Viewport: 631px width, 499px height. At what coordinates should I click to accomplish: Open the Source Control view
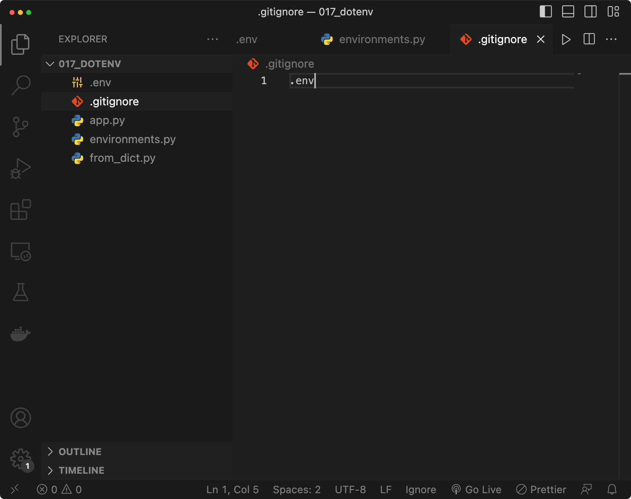20,127
